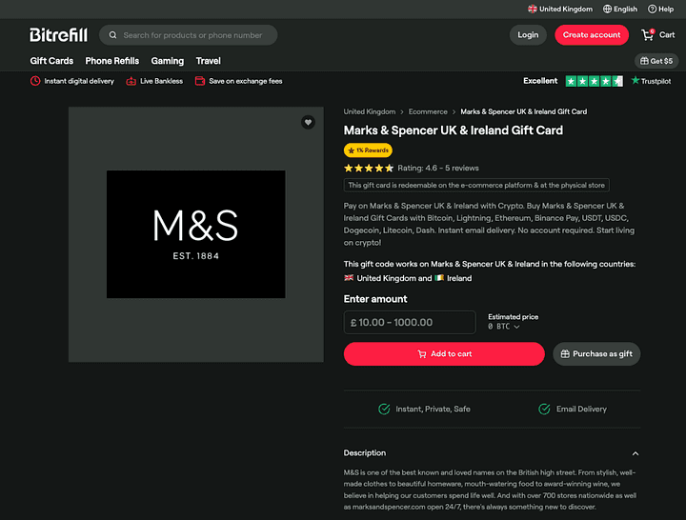The image size is (686, 520).
Task: Open the United Kingdom country selector
Action: pyautogui.click(x=560, y=10)
